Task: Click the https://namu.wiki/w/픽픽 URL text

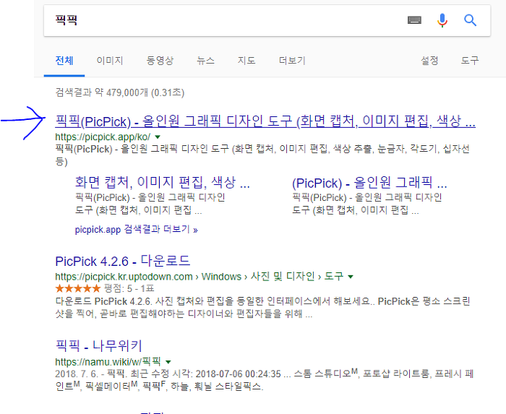Action: [108, 362]
